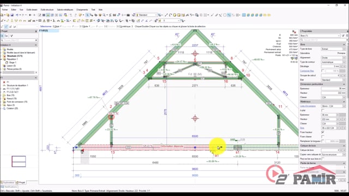Viewport: 349px width, 196px height.
Task: Open the Type de bois dropdown
Action: (333, 49)
